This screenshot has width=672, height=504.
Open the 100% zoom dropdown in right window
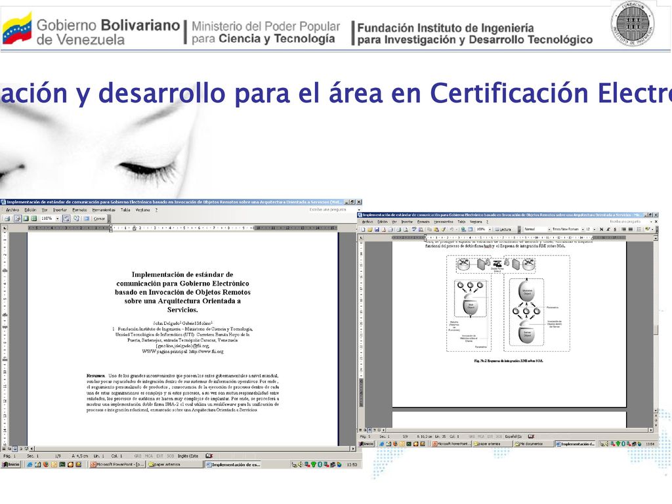[490, 229]
